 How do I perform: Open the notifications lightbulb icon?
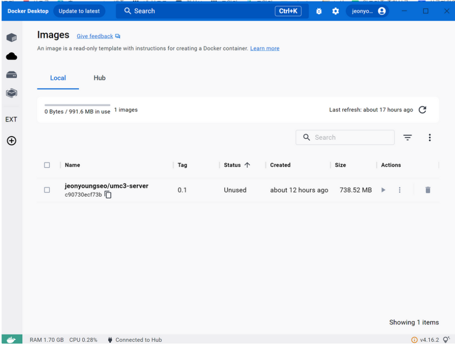(446, 339)
